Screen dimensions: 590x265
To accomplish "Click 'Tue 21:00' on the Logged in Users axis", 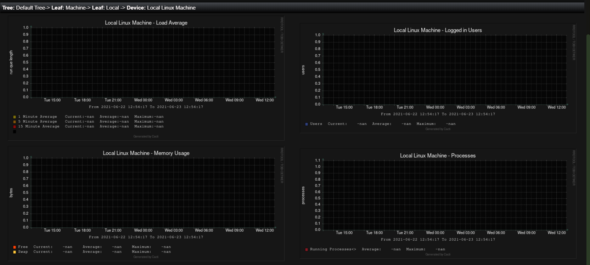I will [405, 107].
